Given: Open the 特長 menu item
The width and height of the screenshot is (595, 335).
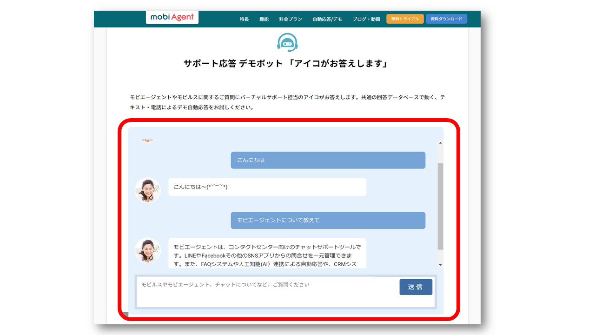Looking at the screenshot, I should pos(244,19).
